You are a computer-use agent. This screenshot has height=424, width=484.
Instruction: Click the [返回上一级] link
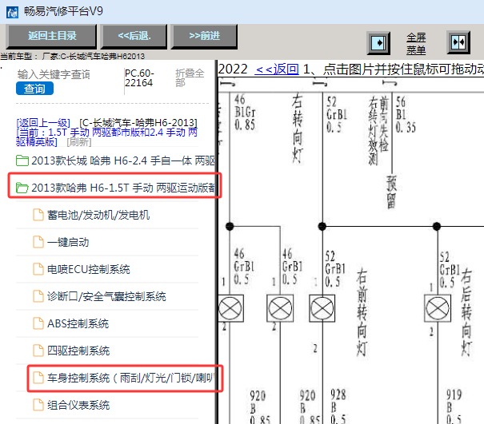coord(43,123)
